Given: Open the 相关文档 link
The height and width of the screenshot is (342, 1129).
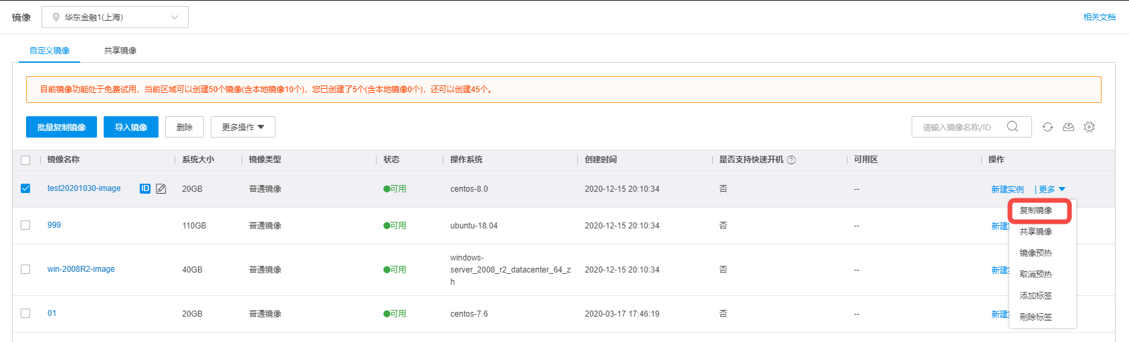Looking at the screenshot, I should [1100, 17].
